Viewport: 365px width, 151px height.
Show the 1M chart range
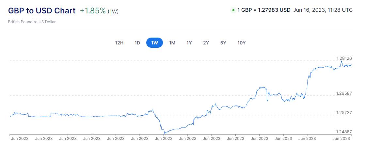(172, 43)
